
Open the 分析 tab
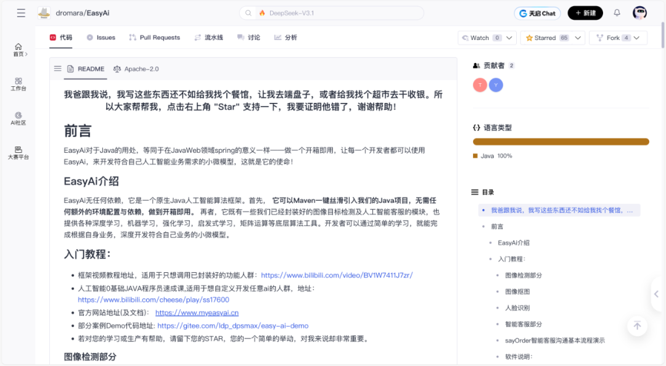coord(286,38)
